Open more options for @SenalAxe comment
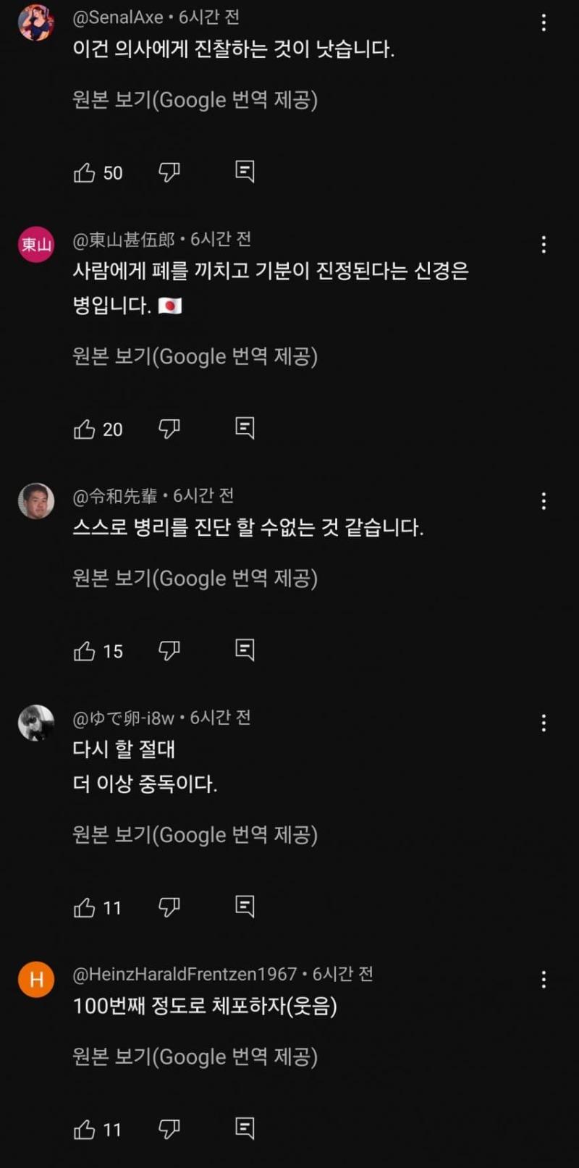 coord(544,23)
